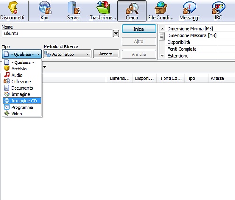Select Programma in the type dropdown
Screen dimensions: 235x200
point(22,107)
